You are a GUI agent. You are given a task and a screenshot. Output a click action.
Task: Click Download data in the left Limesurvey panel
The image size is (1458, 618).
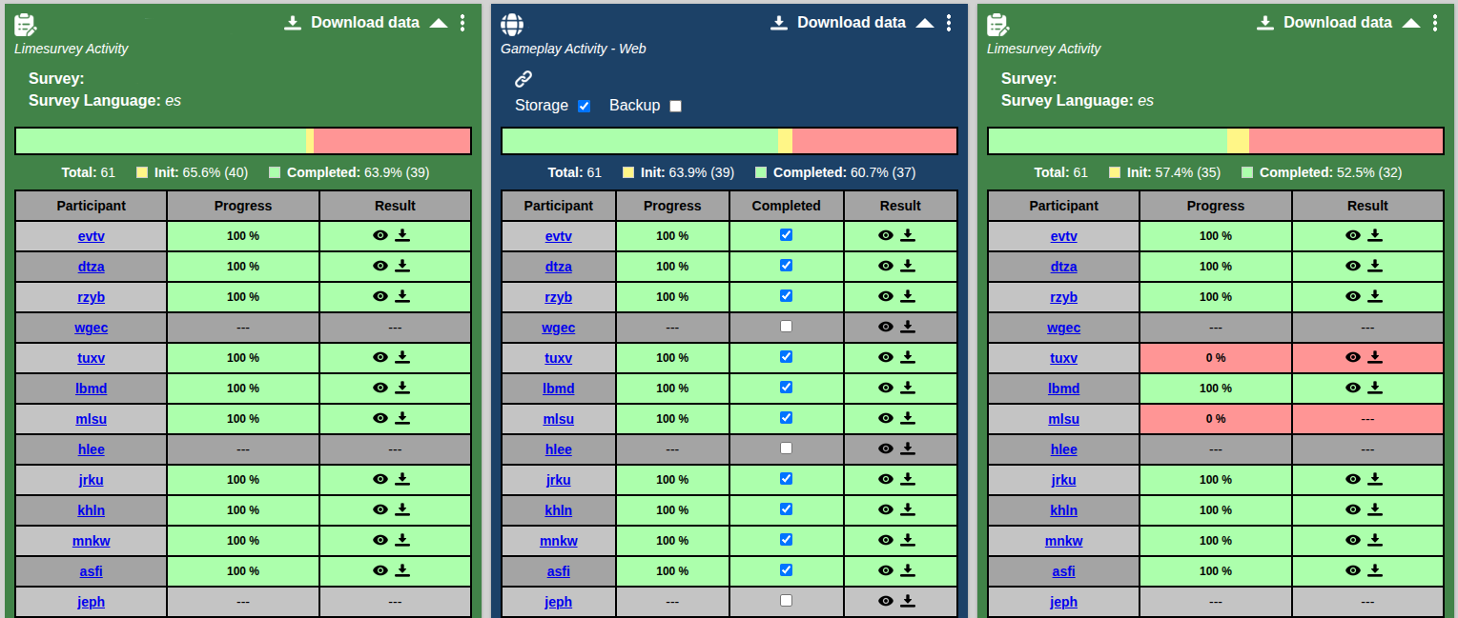[x=352, y=23]
